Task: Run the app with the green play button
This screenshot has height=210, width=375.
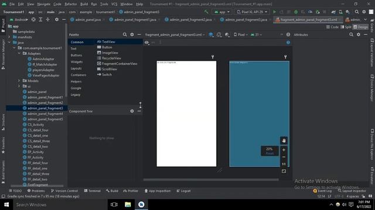Action: [274, 12]
